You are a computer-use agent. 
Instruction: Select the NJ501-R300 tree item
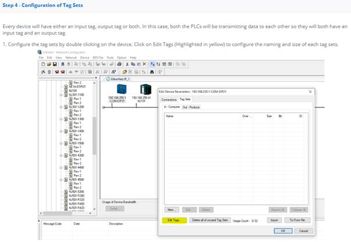click(x=77, y=196)
